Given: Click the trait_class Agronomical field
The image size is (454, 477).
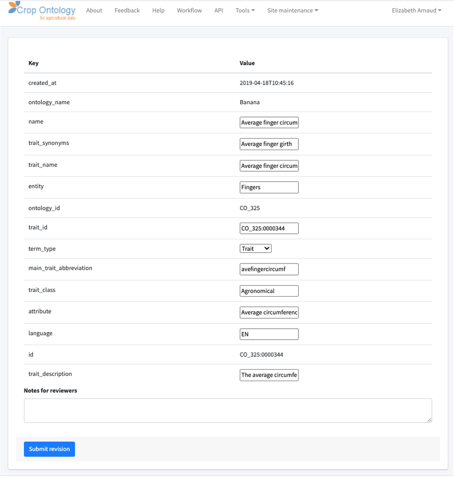Looking at the screenshot, I should tap(269, 291).
